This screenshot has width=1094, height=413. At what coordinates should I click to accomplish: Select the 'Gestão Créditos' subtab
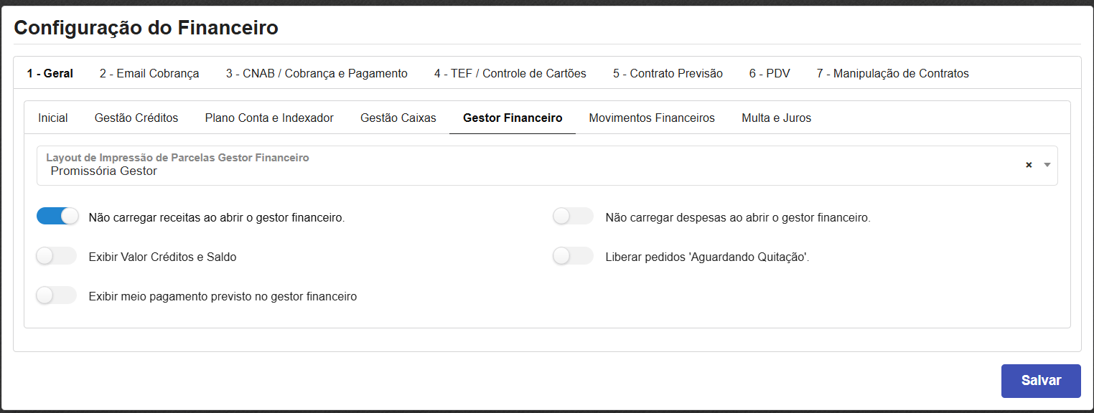click(136, 117)
